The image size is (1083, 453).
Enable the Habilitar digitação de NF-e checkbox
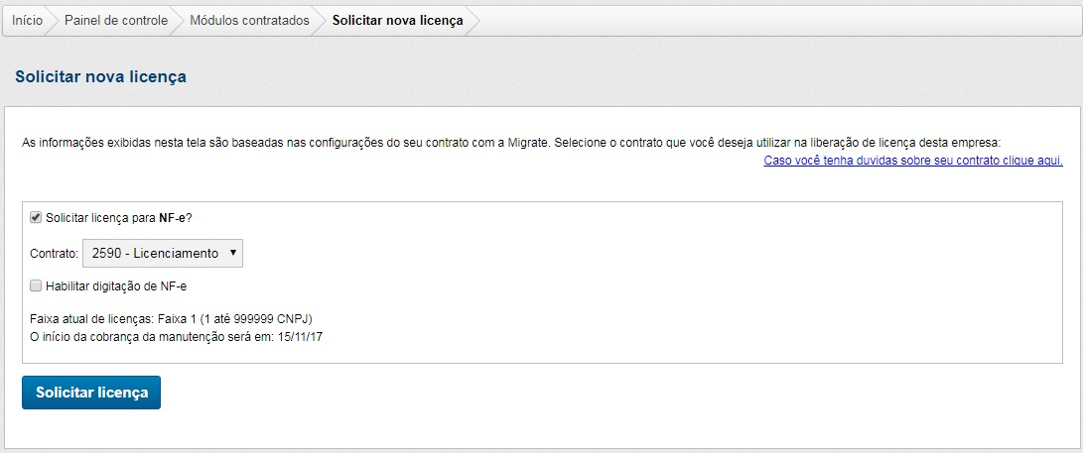pos(36,285)
